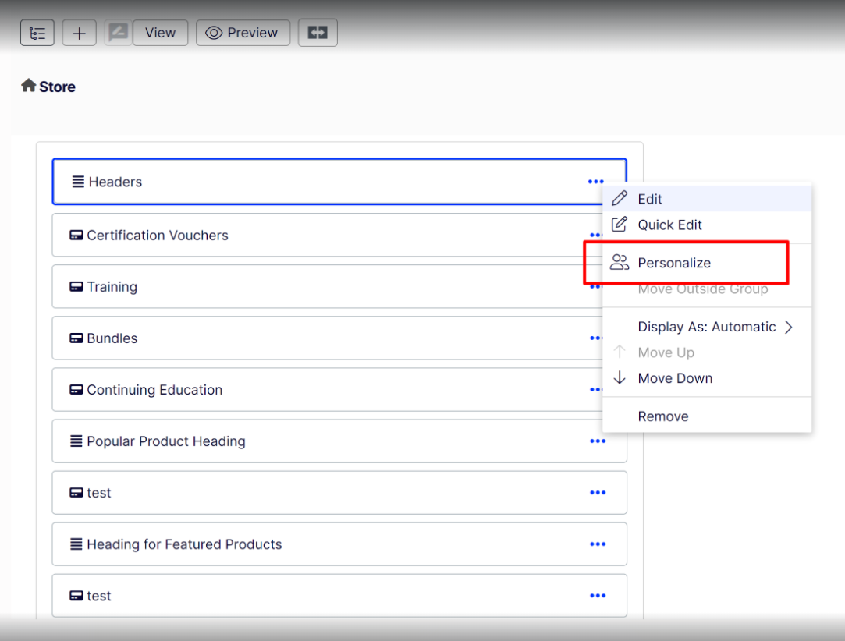This screenshot has width=845, height=641.
Task: Open the page structure tree icon
Action: click(x=37, y=33)
